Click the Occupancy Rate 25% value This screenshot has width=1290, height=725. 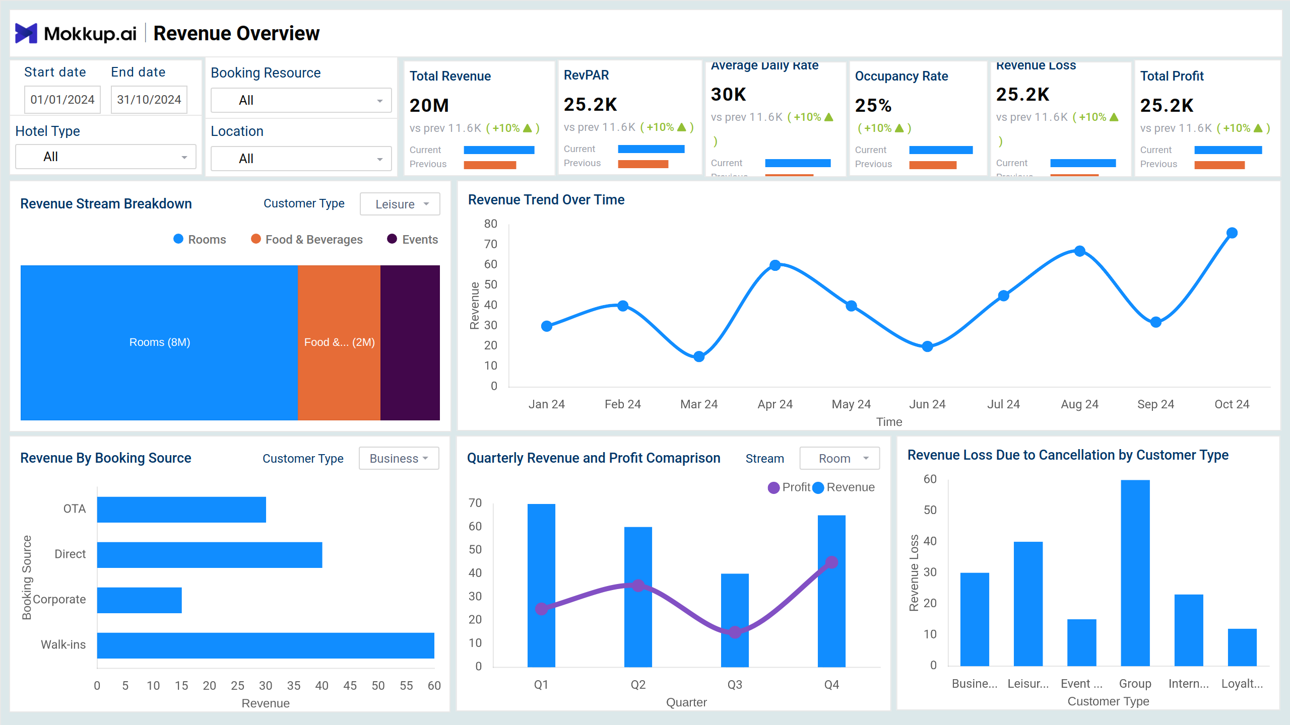[x=873, y=105]
